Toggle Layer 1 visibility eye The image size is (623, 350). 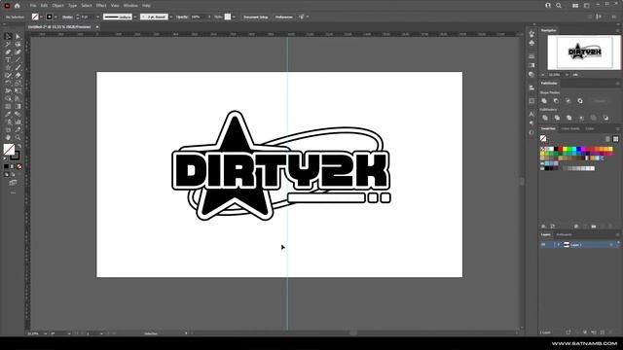tap(543, 245)
